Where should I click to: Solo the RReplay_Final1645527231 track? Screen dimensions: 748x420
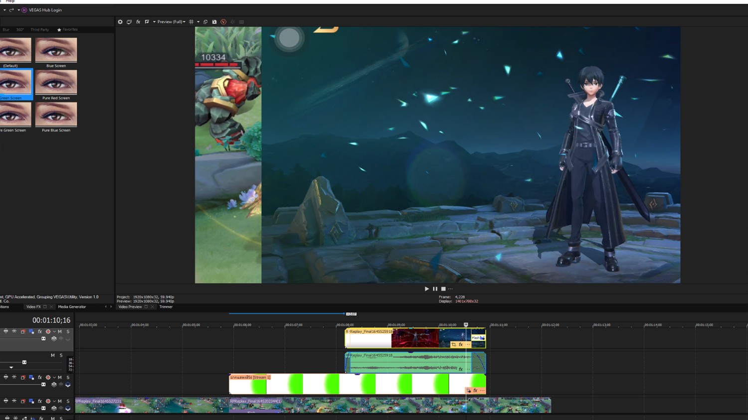point(68,401)
